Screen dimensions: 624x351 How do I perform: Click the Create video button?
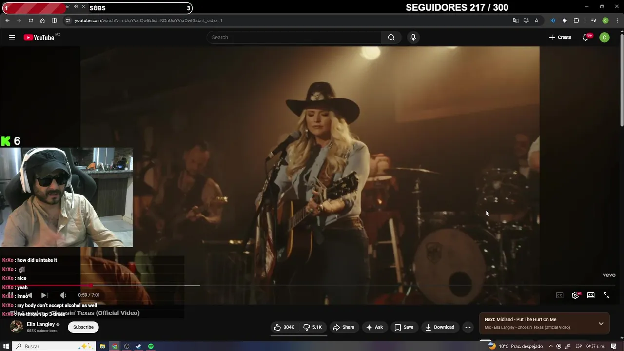[x=560, y=38]
